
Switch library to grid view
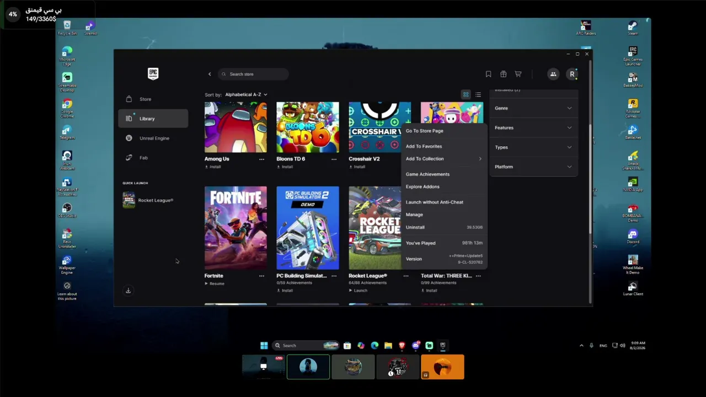pyautogui.click(x=466, y=95)
